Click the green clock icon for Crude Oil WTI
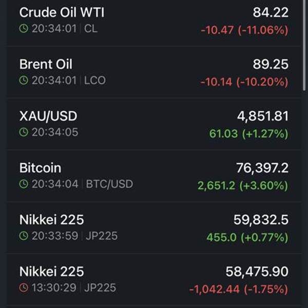308x308 pixels. [24, 29]
